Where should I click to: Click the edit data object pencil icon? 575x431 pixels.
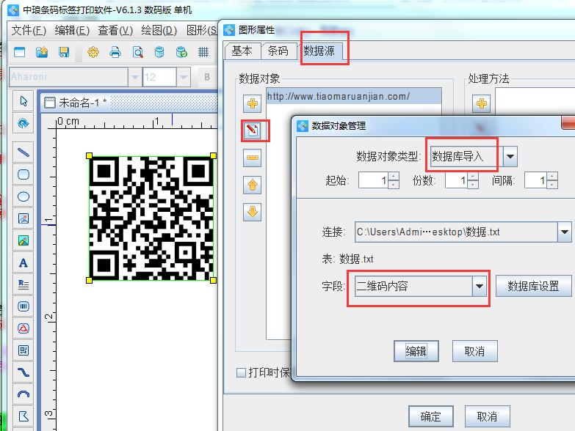tap(253, 130)
